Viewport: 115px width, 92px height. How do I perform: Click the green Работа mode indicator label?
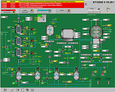click(39, 16)
